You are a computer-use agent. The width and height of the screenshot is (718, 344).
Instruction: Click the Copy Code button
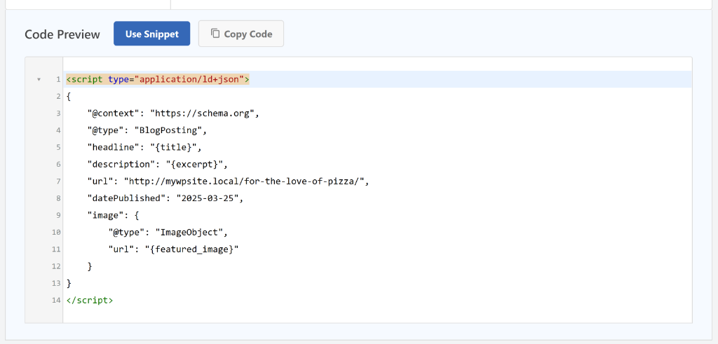(241, 34)
